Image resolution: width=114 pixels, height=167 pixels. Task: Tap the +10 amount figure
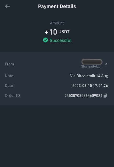coord(51,32)
